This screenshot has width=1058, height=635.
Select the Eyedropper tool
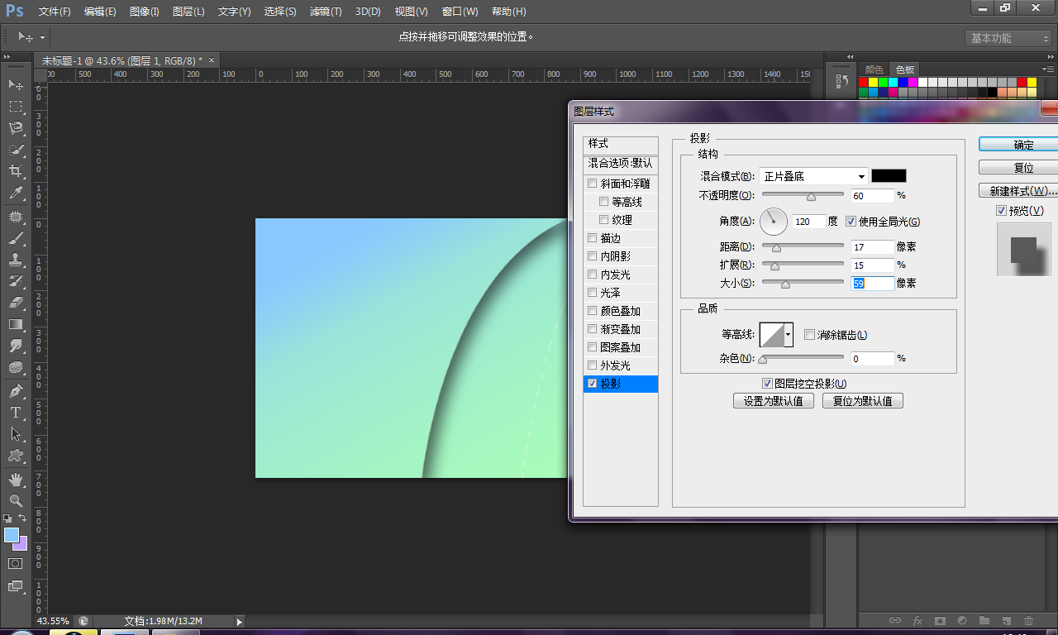click(x=16, y=193)
